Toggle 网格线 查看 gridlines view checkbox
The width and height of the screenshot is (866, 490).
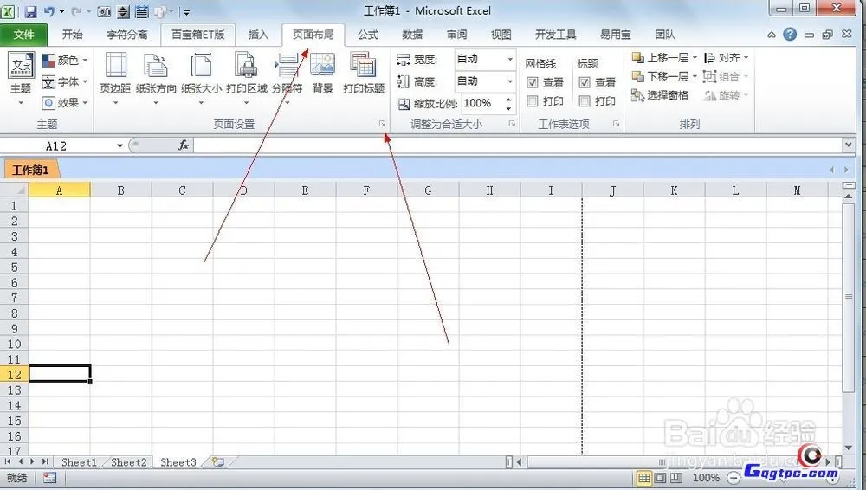point(533,83)
